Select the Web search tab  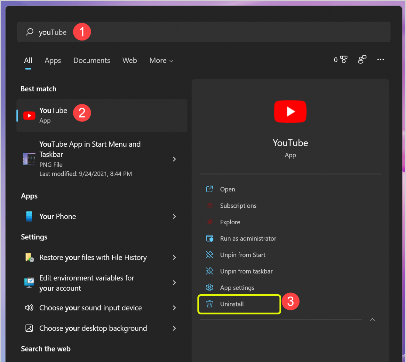coord(130,61)
